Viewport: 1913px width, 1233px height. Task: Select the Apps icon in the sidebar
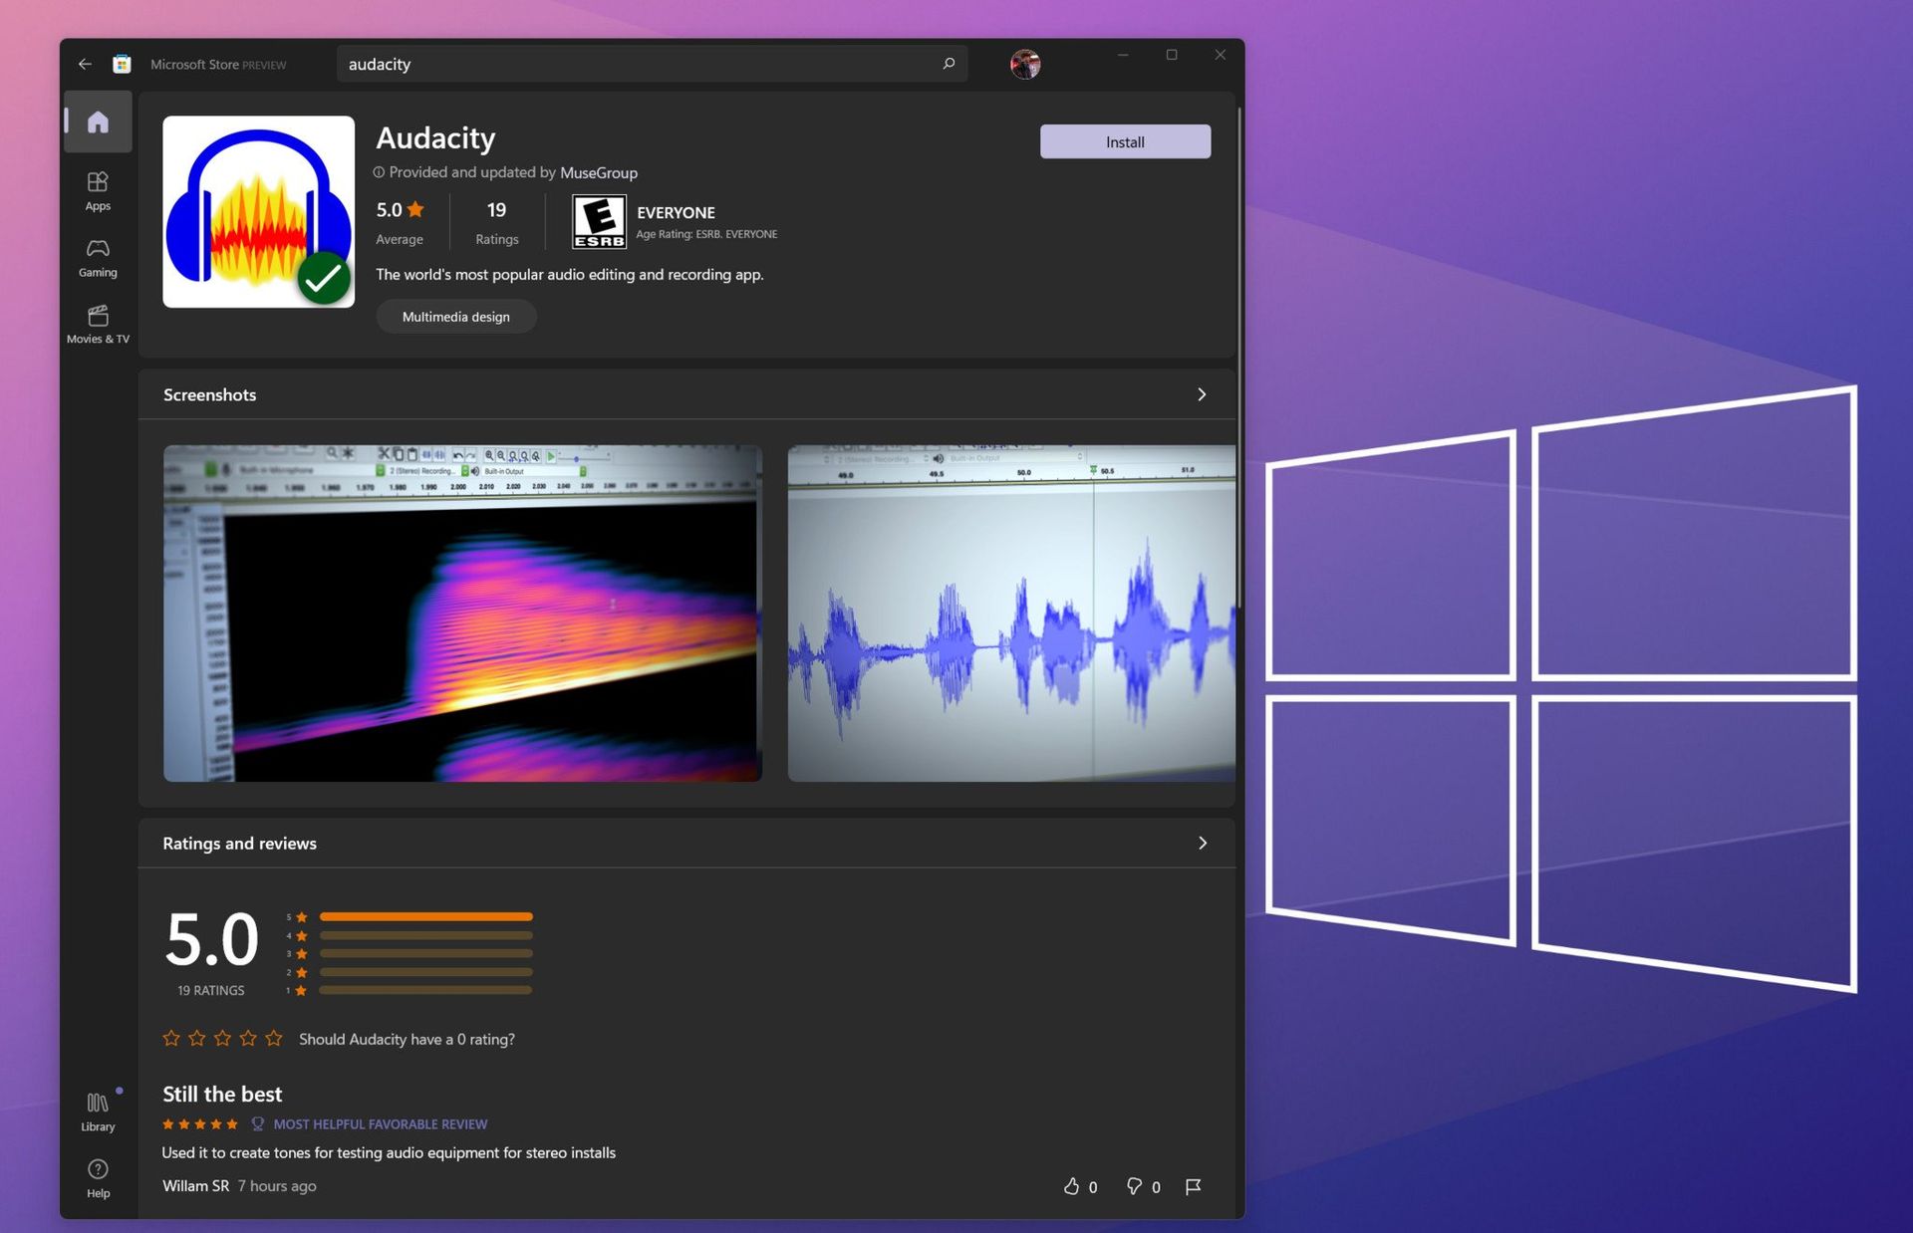coord(97,191)
